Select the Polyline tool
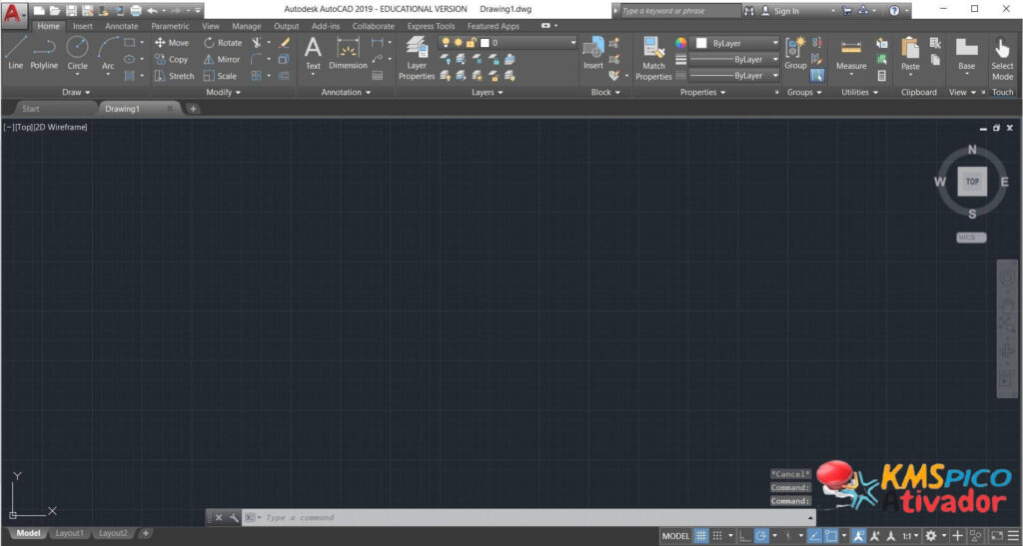This screenshot has height=546, width=1023. 44,53
